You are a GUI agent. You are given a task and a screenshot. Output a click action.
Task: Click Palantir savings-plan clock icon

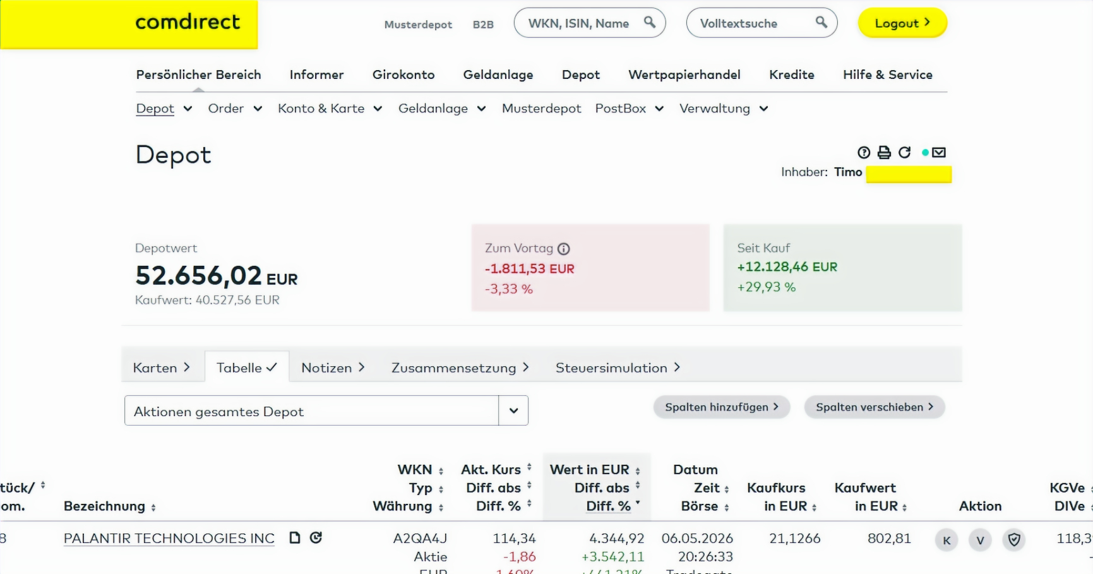click(x=316, y=537)
